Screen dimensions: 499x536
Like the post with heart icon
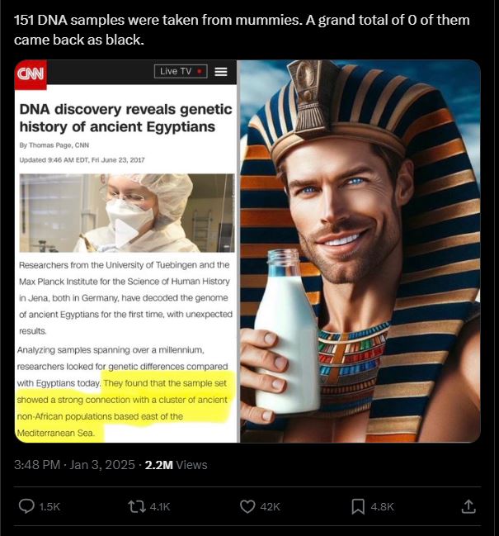[247, 506]
